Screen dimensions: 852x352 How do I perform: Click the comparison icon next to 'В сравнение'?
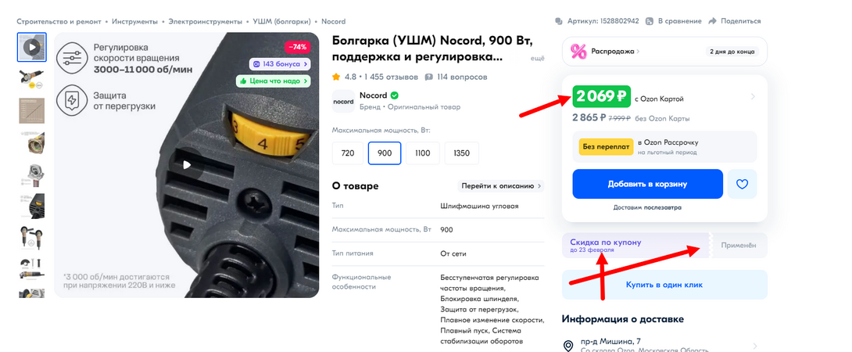[650, 21]
